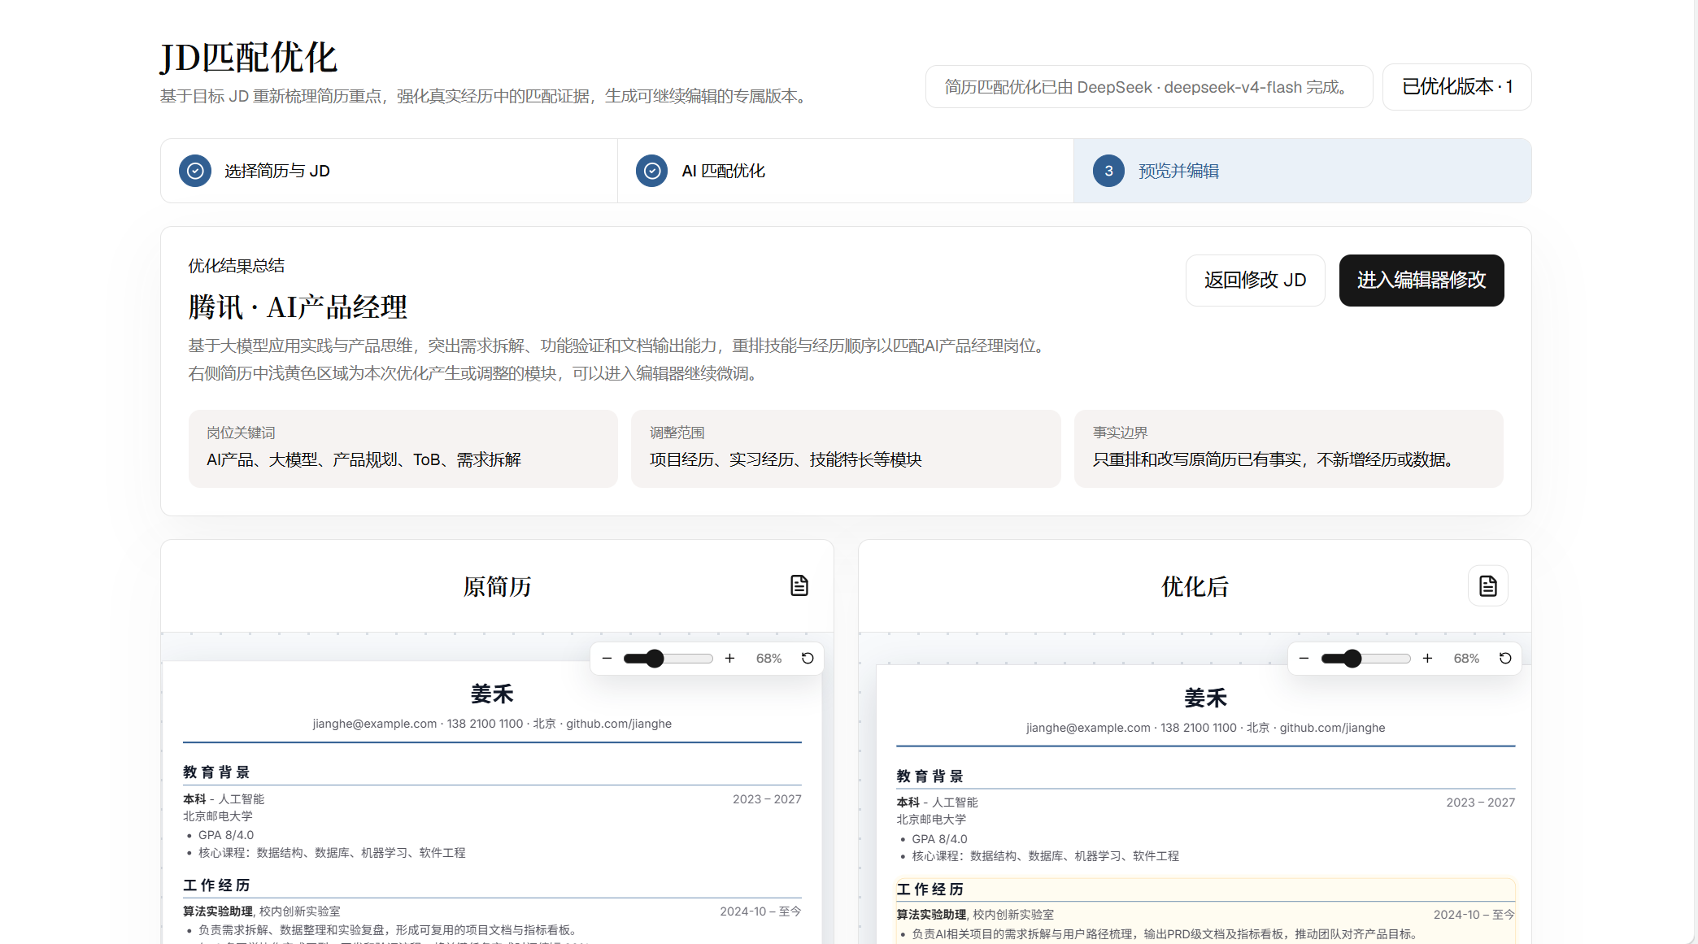Click 优化后 panel title
1698x944 pixels.
[x=1195, y=586]
